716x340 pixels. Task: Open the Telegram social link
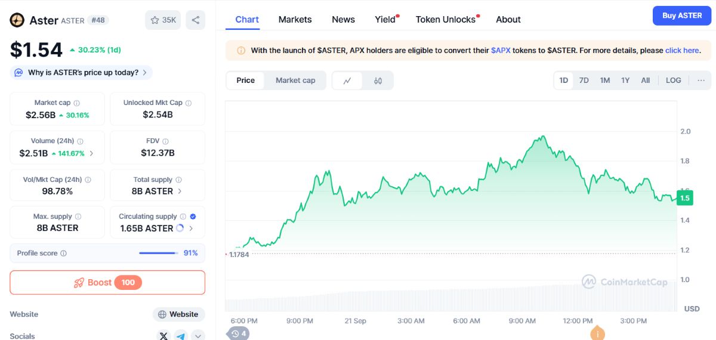coord(181,336)
